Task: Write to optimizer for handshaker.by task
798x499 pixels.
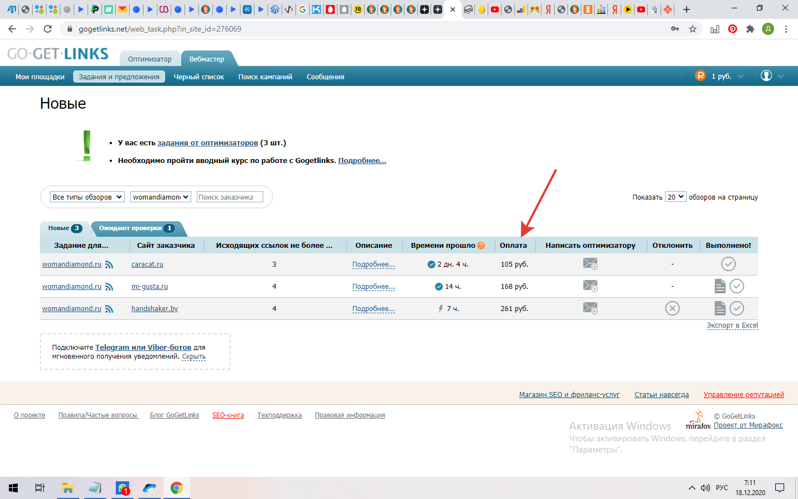Action: click(590, 308)
